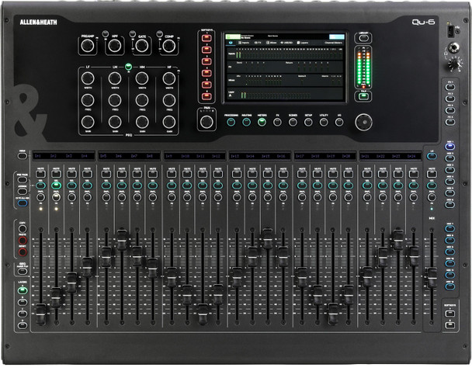Viewport: 472px width, 371px height.
Task: Trigger SoftKey 3
Action: tap(206, 61)
